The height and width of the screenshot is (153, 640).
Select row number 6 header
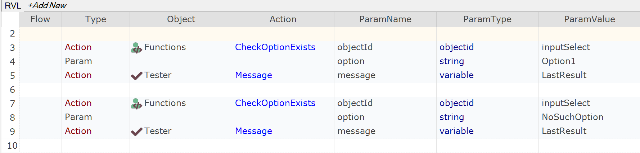12,90
